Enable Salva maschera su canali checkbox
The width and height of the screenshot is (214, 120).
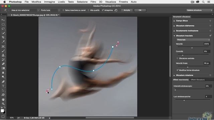pos(63,10)
